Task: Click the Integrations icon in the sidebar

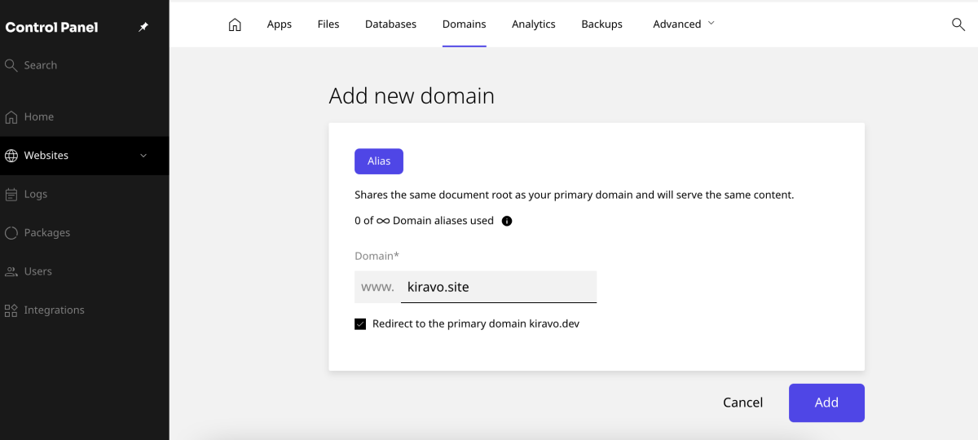Action: tap(11, 310)
